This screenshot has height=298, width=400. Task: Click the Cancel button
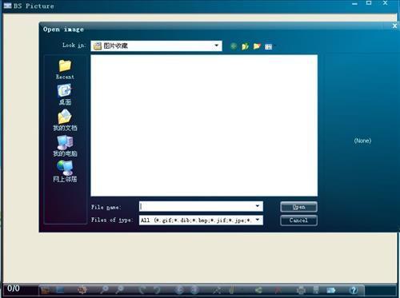click(298, 221)
